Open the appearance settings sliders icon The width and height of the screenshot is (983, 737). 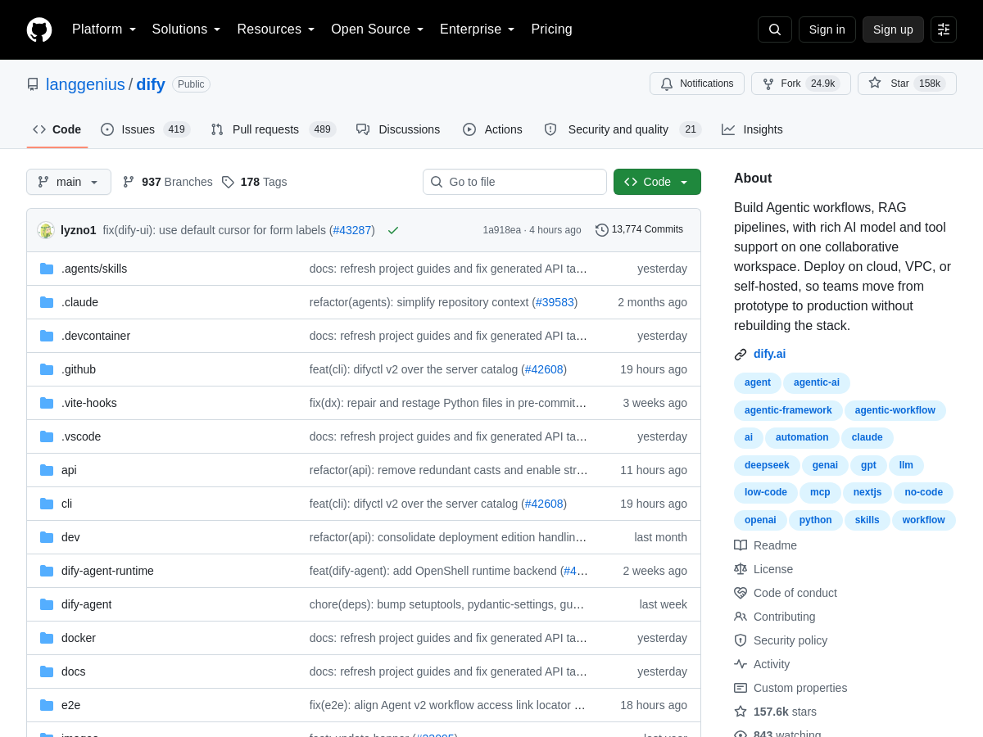(x=944, y=29)
